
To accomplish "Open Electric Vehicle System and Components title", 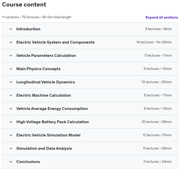I will 56,42.
